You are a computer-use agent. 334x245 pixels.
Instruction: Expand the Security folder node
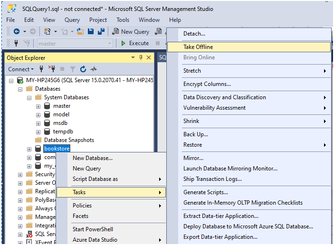click(20, 175)
